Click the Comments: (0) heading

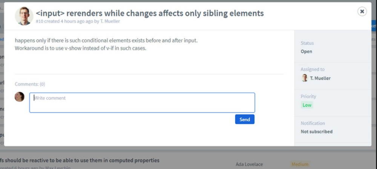(x=30, y=84)
